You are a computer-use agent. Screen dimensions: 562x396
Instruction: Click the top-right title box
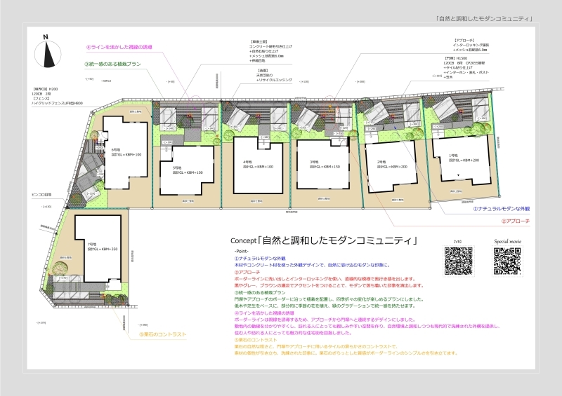[483, 18]
